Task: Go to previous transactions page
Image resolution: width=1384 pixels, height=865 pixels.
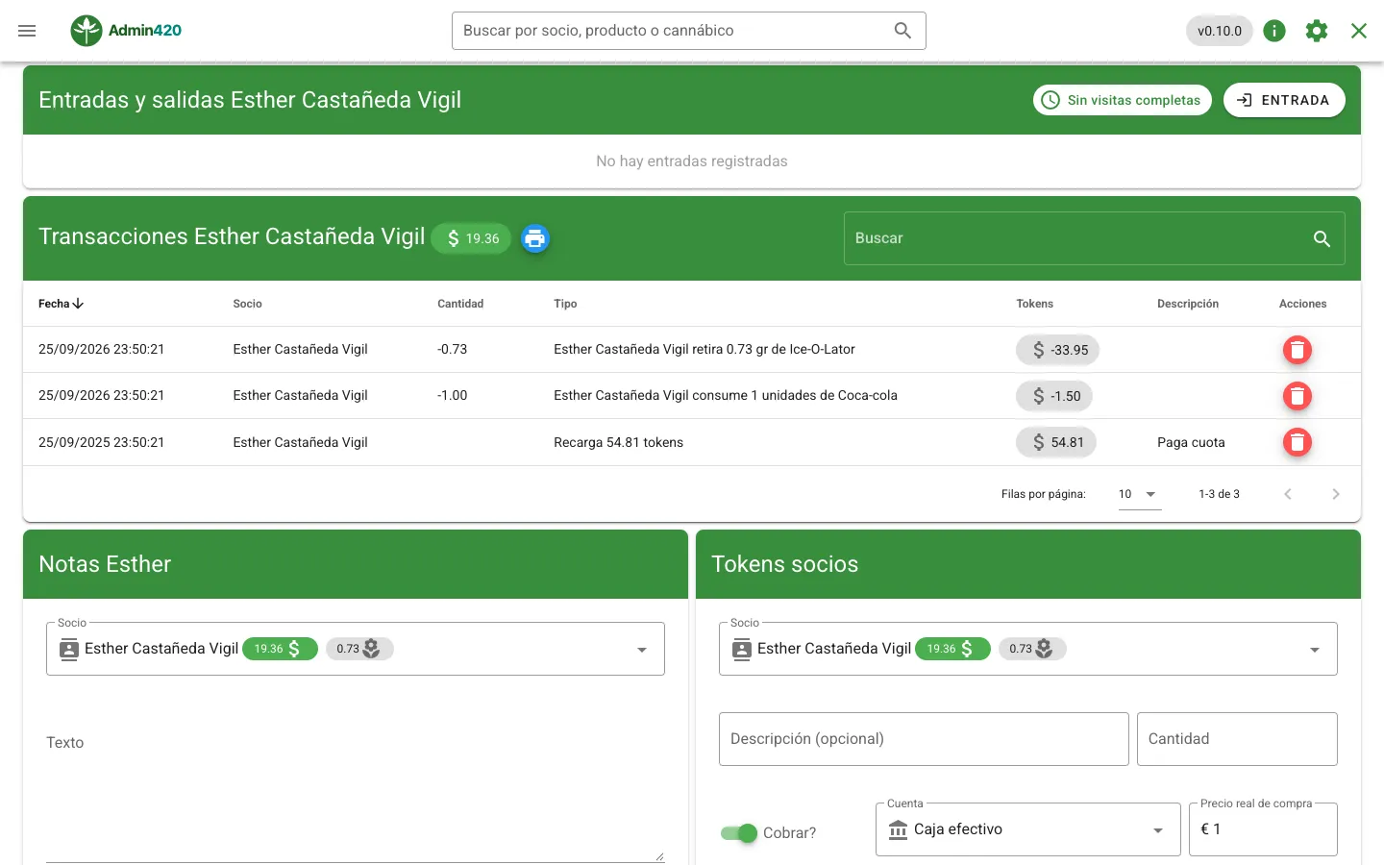Action: point(1288,494)
